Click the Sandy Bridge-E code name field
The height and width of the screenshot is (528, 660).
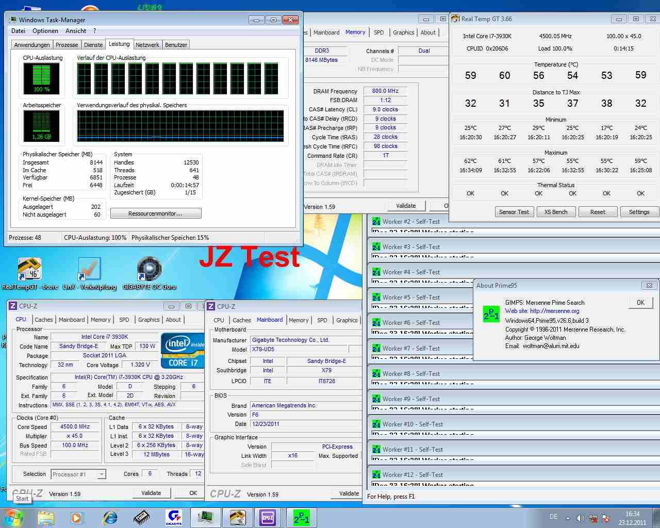[x=78, y=346]
